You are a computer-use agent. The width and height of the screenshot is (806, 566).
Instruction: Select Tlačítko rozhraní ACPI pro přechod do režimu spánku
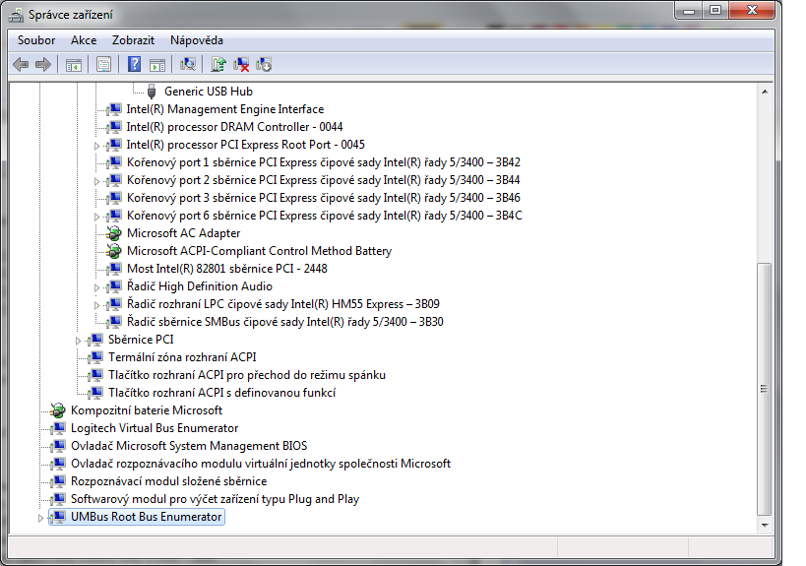pyautogui.click(x=247, y=375)
